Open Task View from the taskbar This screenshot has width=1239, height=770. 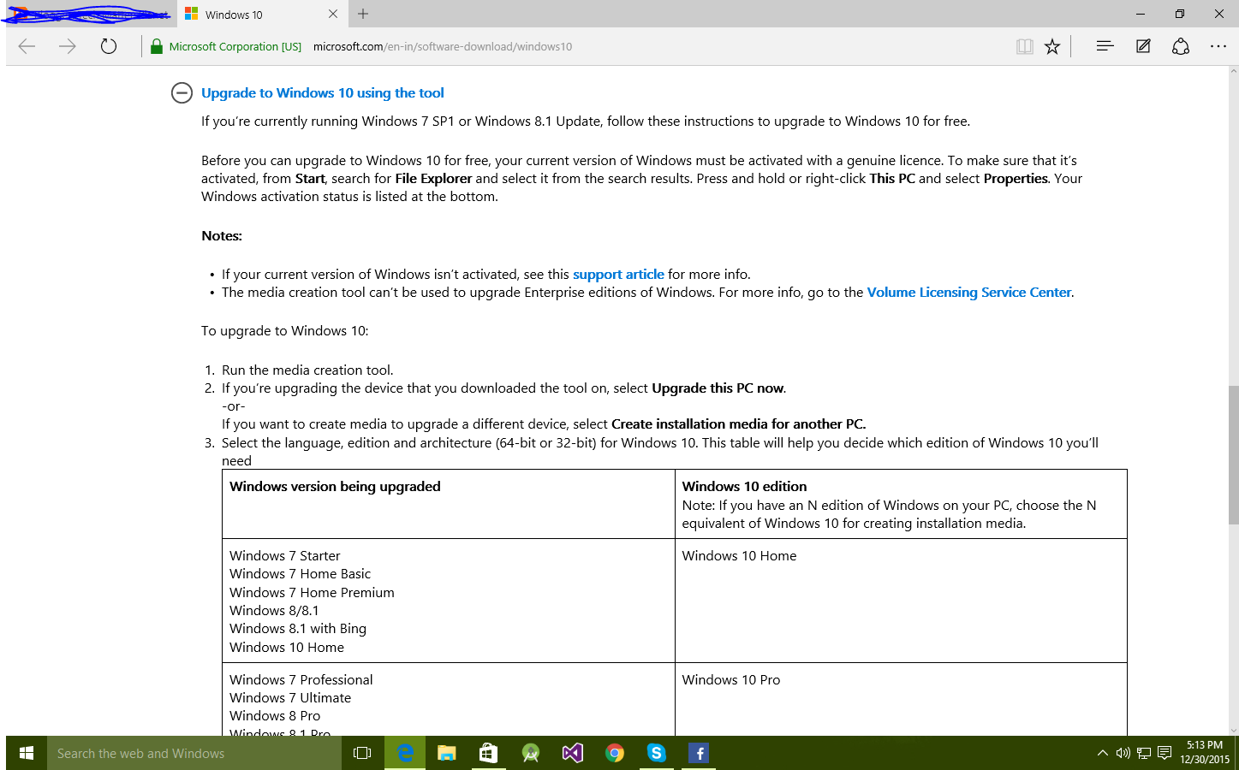click(x=362, y=753)
